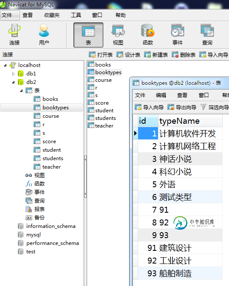Click 新建表 new table button

(x=156, y=55)
